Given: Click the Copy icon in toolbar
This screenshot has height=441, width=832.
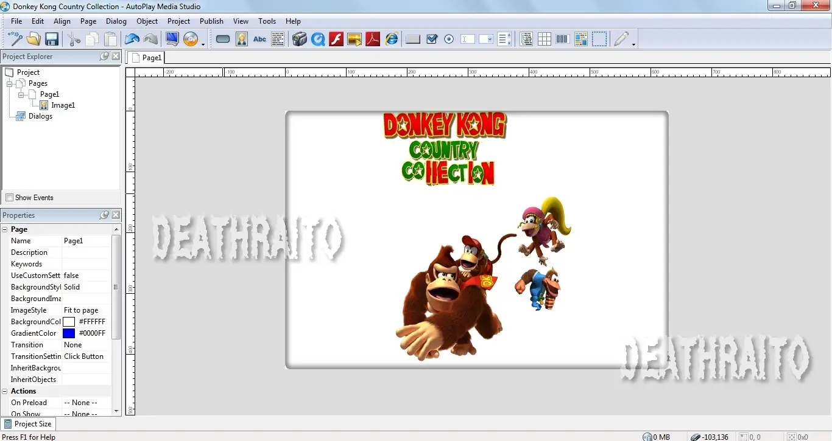Looking at the screenshot, I should coord(92,40).
